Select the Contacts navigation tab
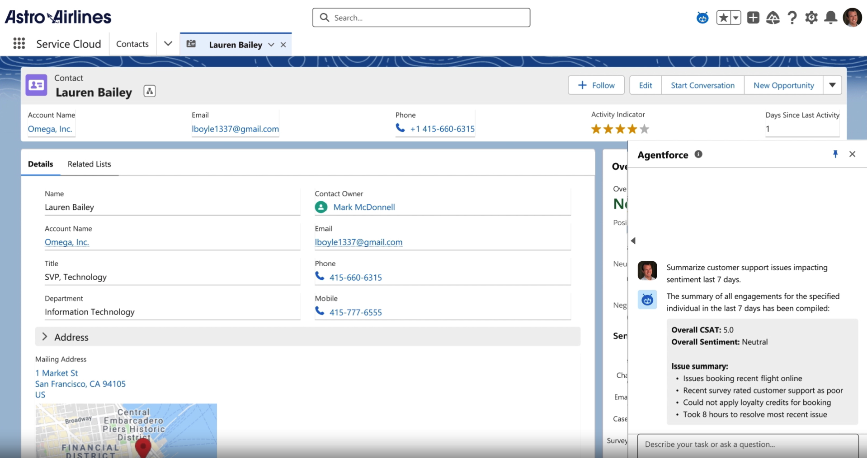This screenshot has width=867, height=458. click(x=132, y=44)
